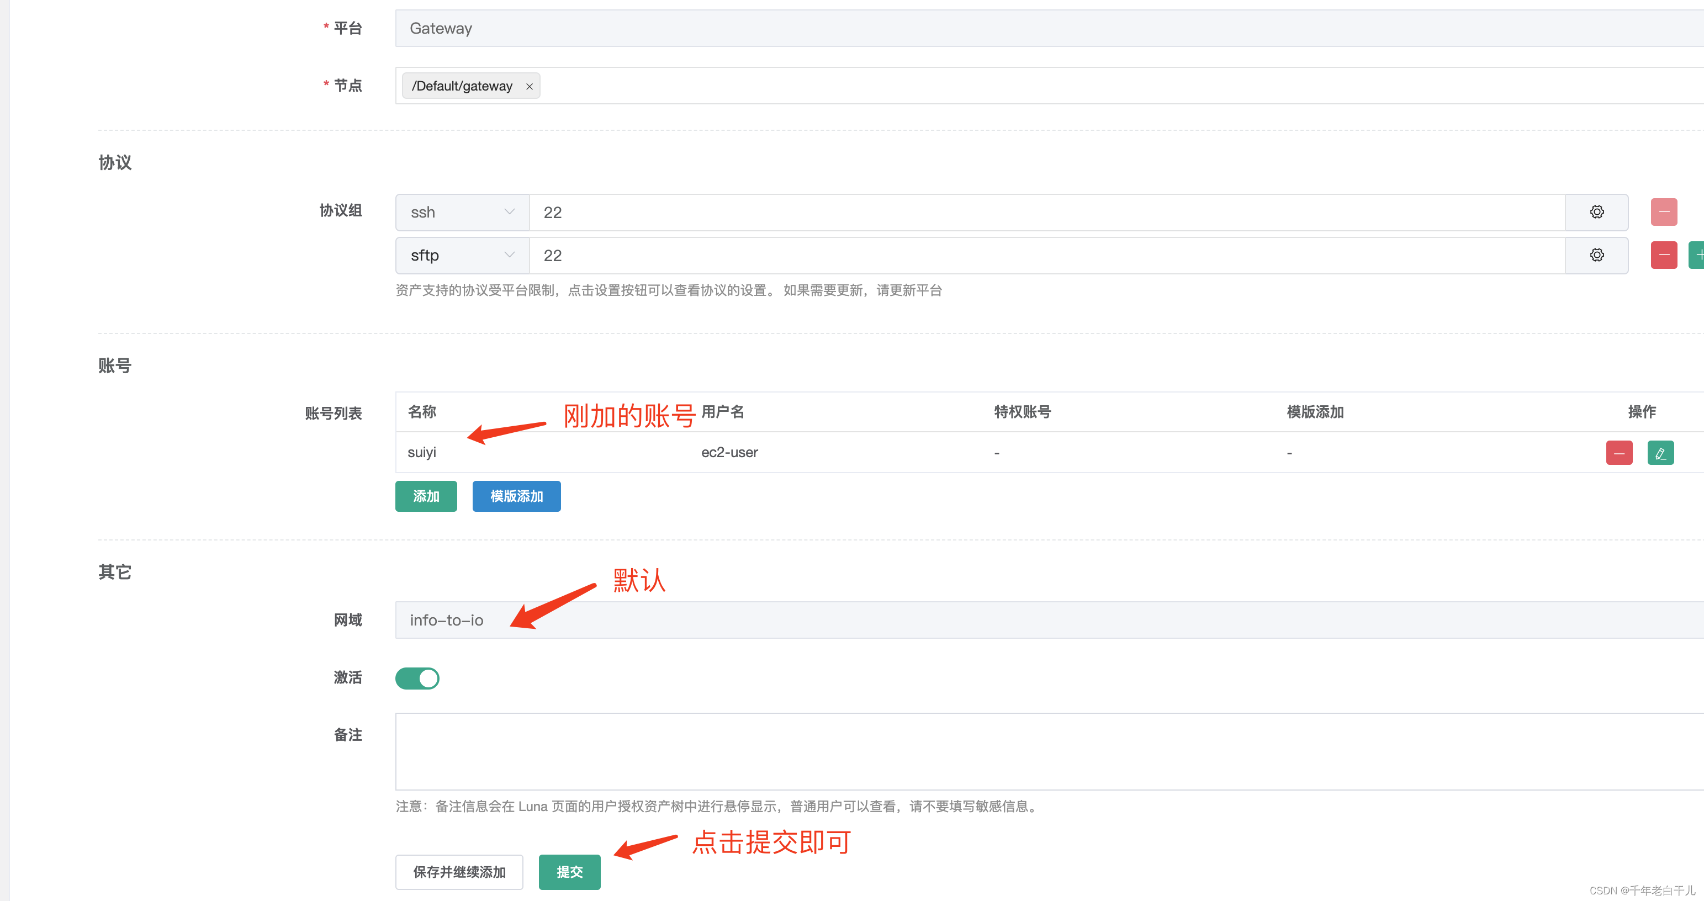Expand the ssh protocol dropdown
The image size is (1704, 901).
coord(462,213)
